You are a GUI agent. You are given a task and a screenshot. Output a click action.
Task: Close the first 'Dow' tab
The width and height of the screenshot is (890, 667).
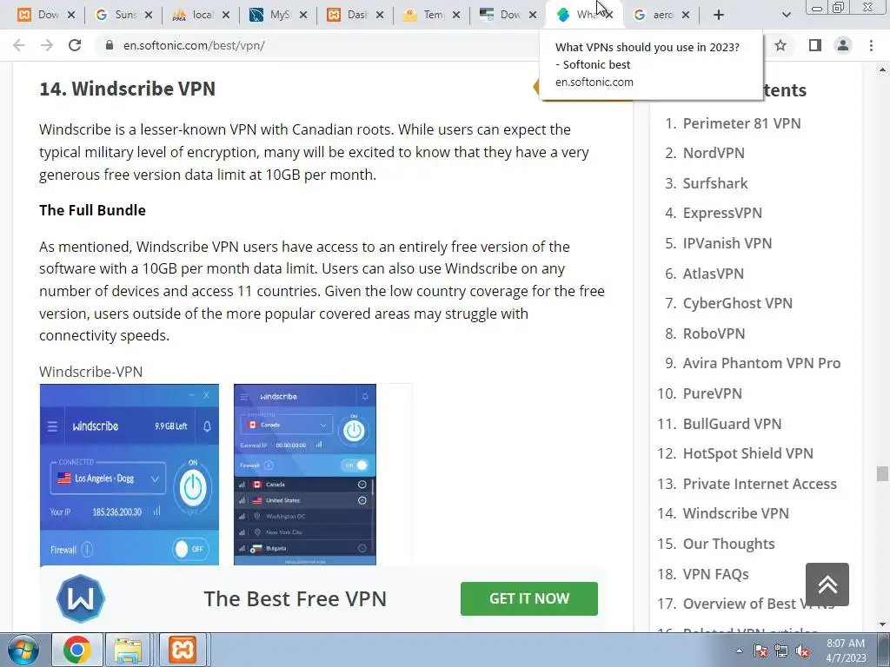pyautogui.click(x=71, y=15)
